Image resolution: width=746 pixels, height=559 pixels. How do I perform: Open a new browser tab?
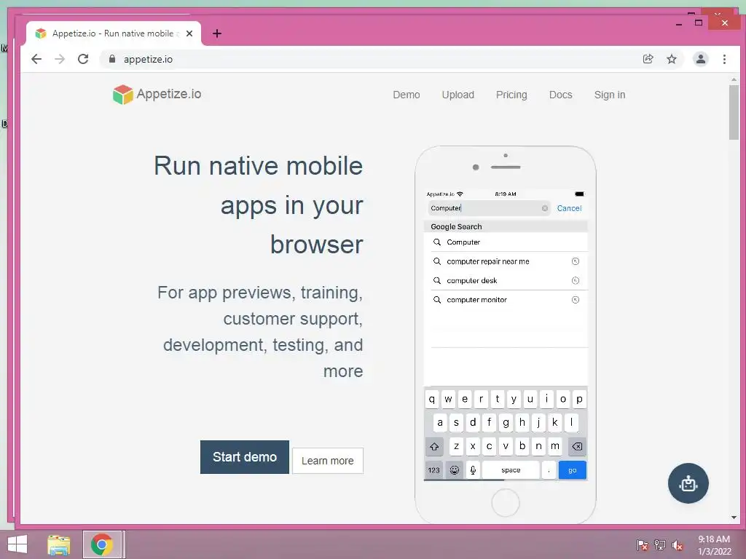[x=217, y=33]
